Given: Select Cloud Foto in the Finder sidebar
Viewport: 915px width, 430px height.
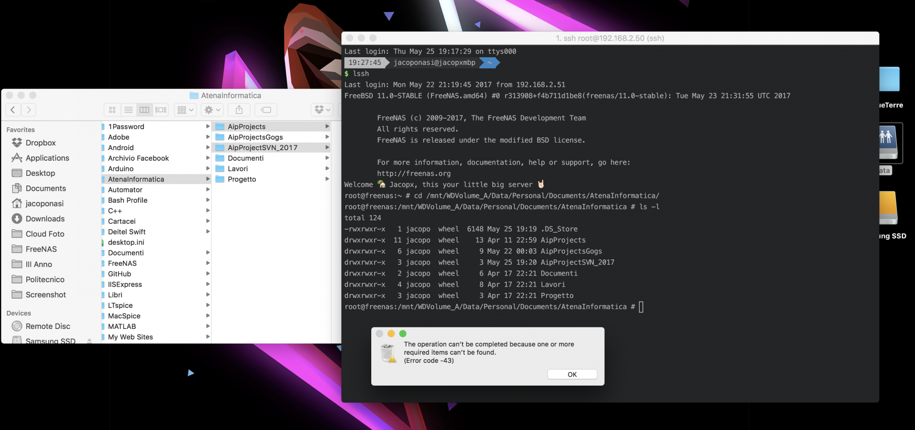Looking at the screenshot, I should pos(38,234).
